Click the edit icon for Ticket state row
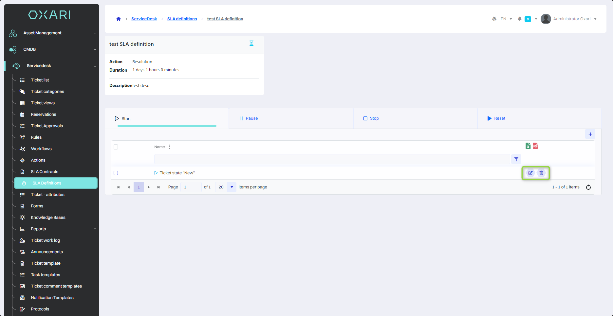613x316 pixels. point(530,173)
